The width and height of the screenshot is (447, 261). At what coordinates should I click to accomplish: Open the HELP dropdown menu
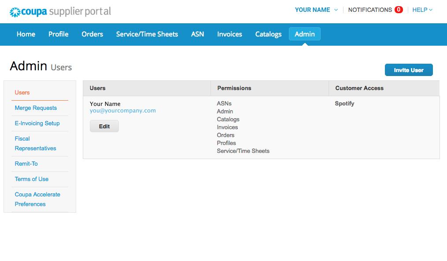[x=421, y=10]
